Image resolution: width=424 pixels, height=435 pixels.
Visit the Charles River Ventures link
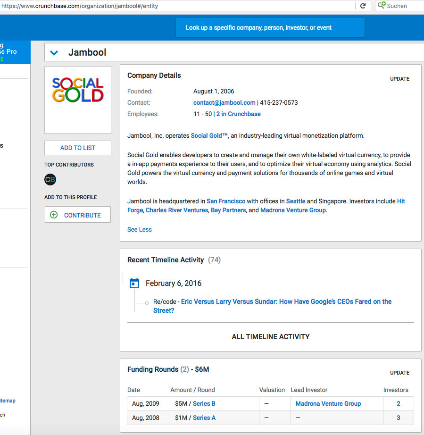click(x=177, y=210)
